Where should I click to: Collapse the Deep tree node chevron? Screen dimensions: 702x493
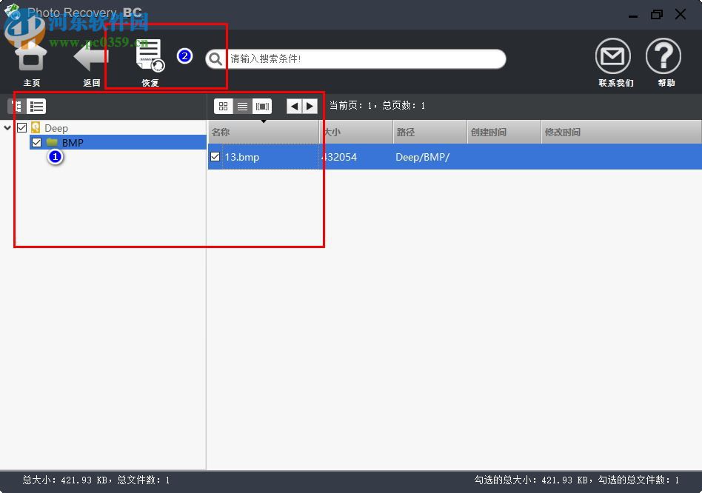tap(7, 127)
